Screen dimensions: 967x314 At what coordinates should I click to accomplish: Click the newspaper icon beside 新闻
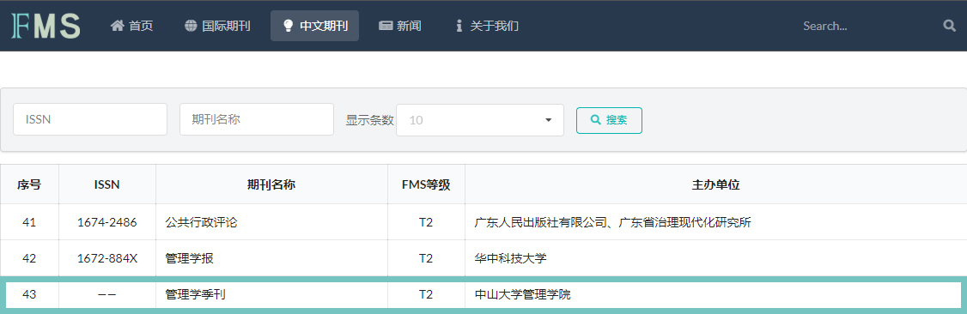[x=386, y=26]
